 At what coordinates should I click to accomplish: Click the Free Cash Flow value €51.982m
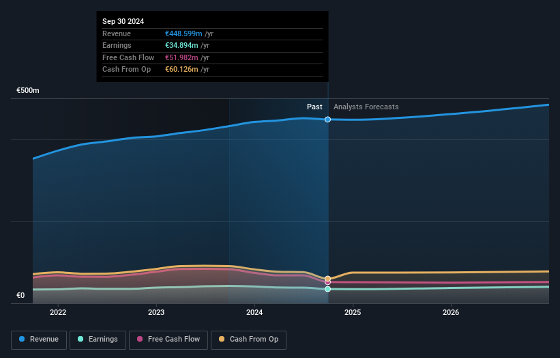pyautogui.click(x=181, y=57)
